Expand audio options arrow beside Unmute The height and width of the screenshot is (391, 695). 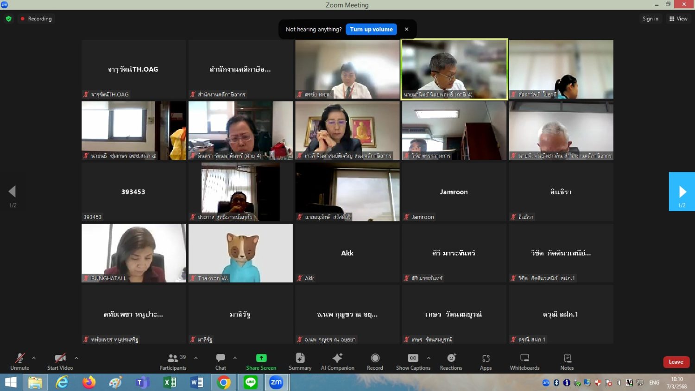[x=34, y=358]
